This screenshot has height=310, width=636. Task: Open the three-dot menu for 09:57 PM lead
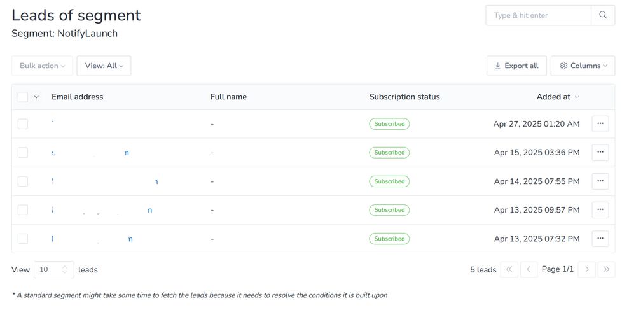(x=600, y=210)
